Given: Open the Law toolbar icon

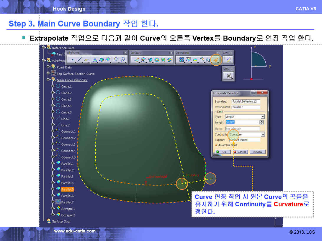Looking at the screenshot, I should (229, 60).
